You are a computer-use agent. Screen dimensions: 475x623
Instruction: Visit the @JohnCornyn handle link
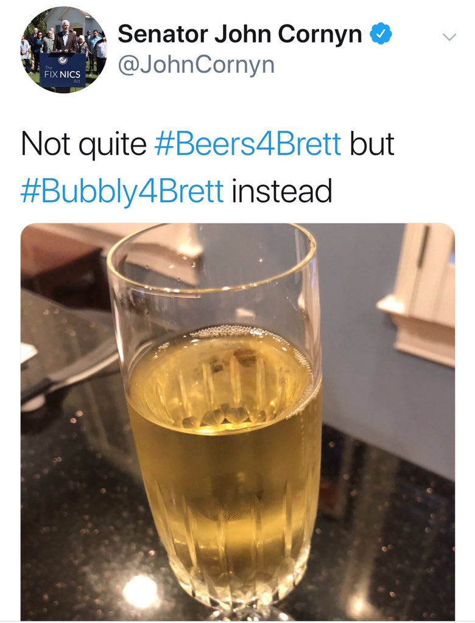click(195, 64)
